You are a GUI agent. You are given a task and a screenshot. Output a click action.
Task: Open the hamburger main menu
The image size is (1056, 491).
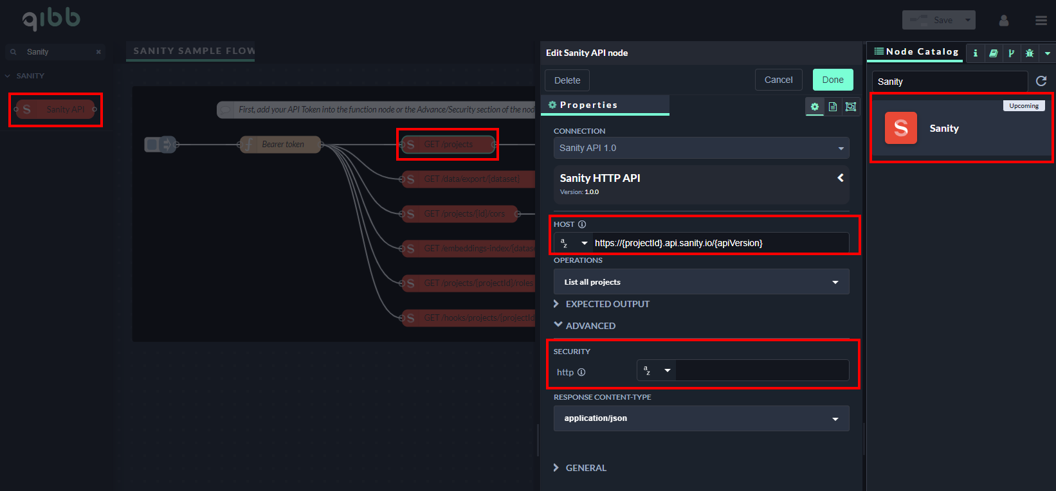point(1041,21)
